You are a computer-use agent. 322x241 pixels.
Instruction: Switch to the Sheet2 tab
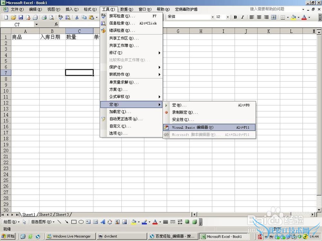pyautogui.click(x=45, y=214)
